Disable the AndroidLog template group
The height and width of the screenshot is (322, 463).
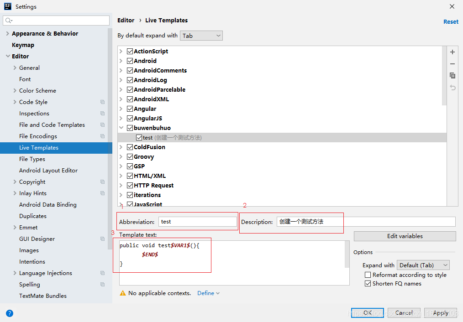point(130,80)
